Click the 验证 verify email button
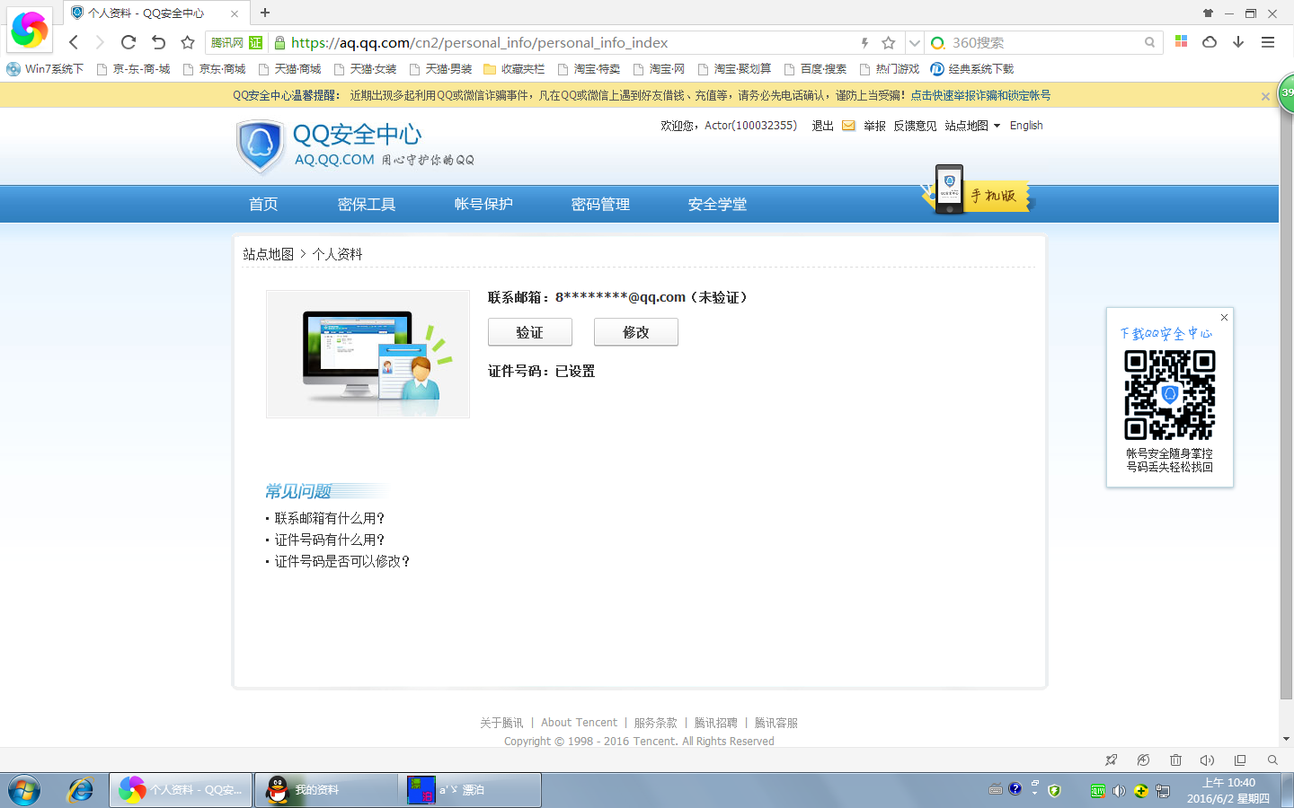 (530, 332)
